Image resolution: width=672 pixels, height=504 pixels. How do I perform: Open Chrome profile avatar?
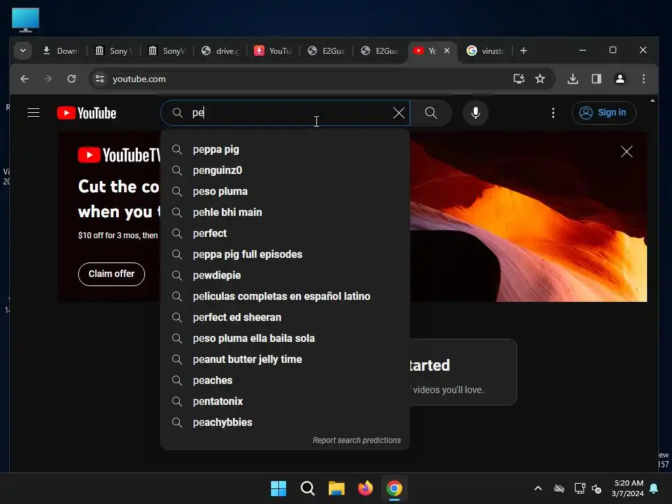(x=619, y=79)
